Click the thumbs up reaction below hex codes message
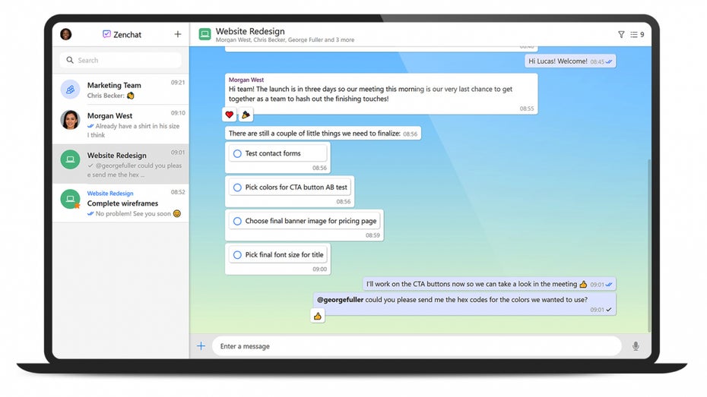Image resolution: width=707 pixels, height=397 pixels. pos(318,316)
